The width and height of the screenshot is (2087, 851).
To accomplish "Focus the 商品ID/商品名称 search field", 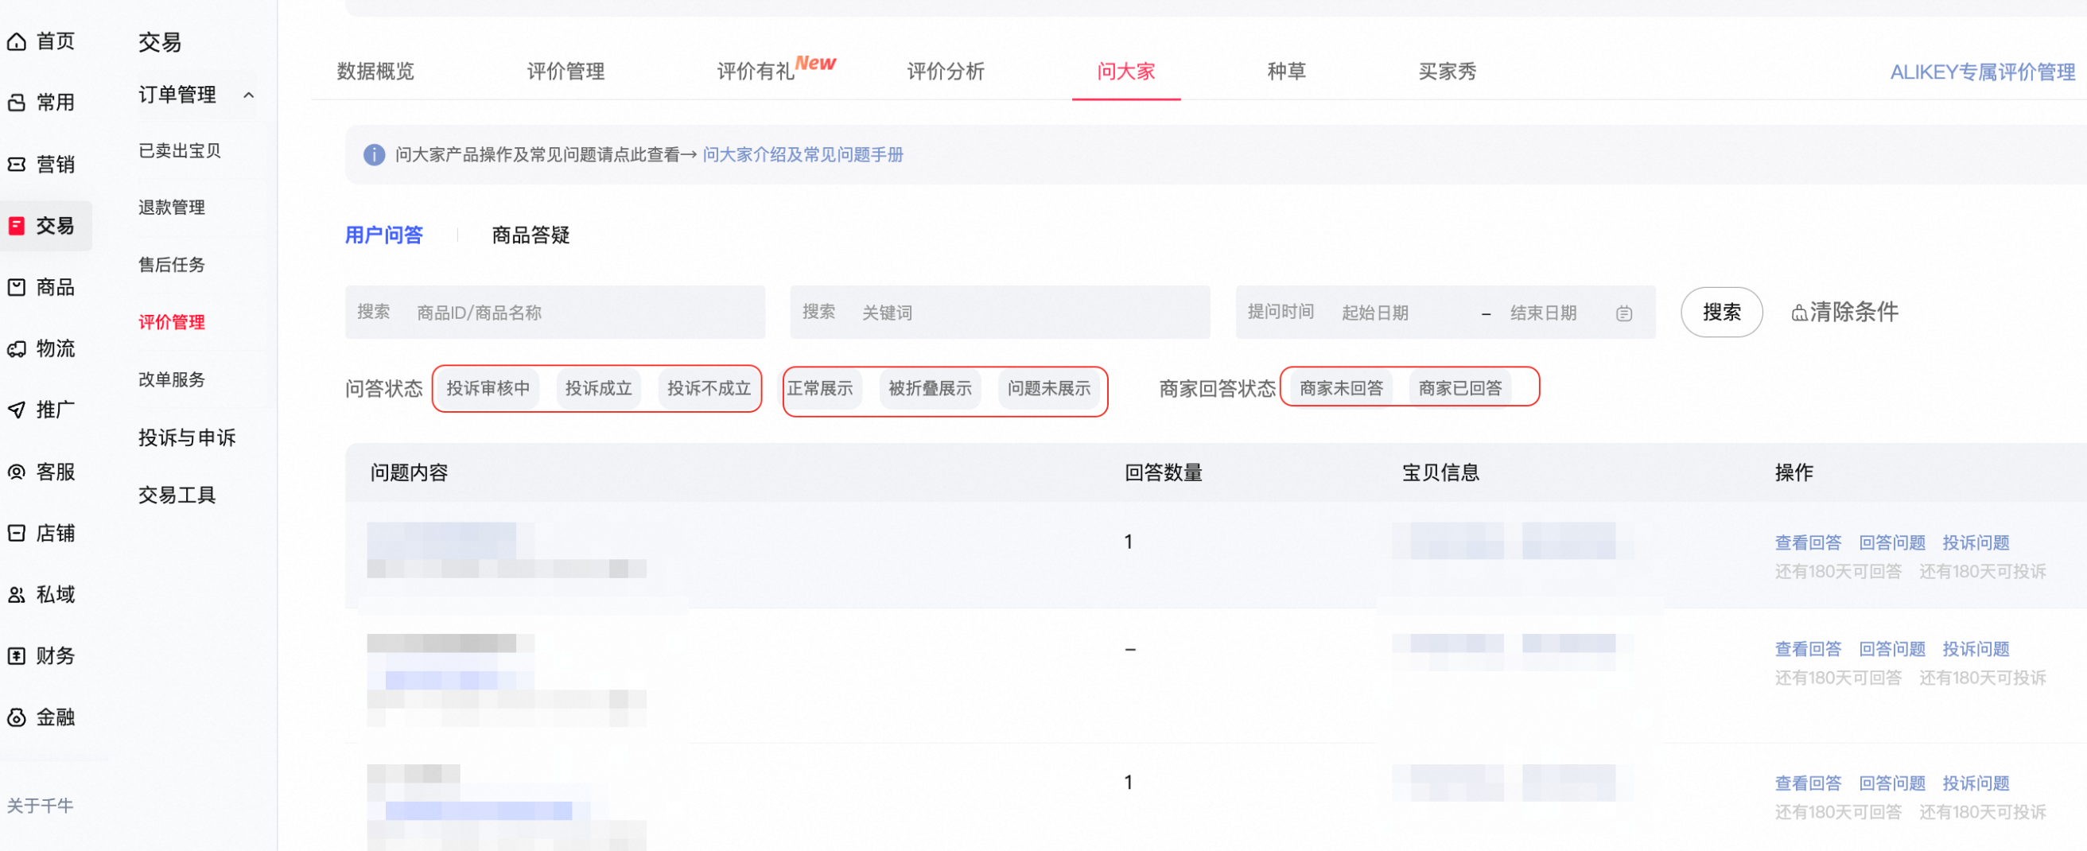I will point(555,312).
